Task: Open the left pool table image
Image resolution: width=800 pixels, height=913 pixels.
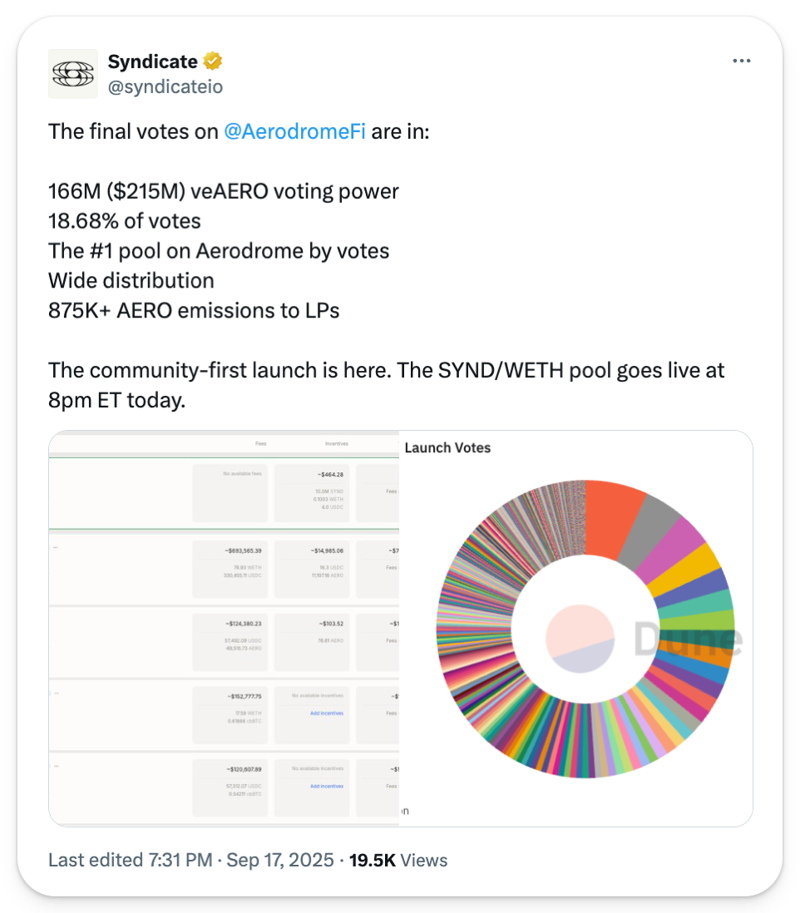Action: tap(225, 629)
